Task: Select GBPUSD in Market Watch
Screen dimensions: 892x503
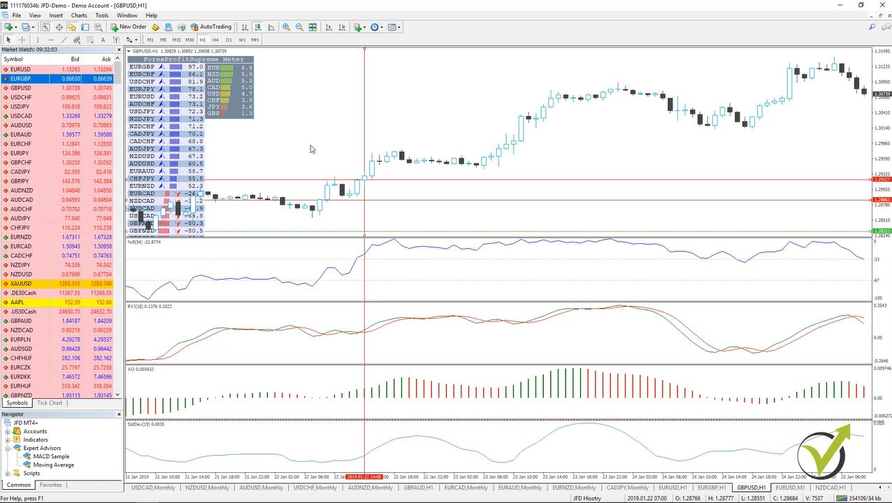Action: 21,87
